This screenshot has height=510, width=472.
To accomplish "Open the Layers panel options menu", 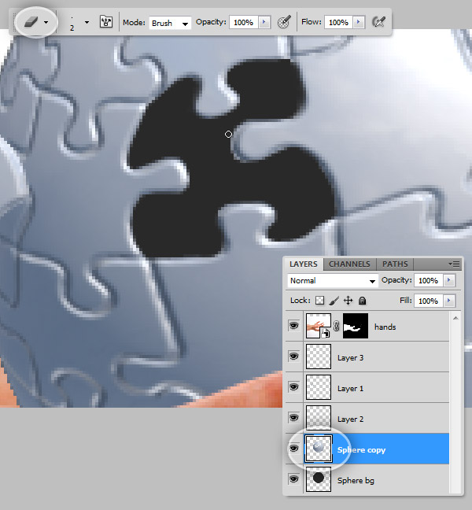I will click(x=454, y=264).
